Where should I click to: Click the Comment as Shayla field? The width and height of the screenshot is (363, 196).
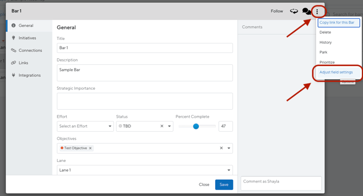(x=281, y=184)
